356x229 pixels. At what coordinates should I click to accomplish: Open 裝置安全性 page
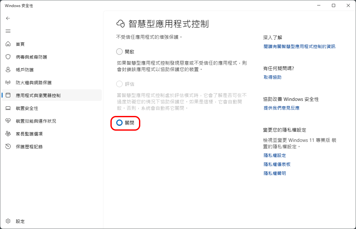pyautogui.click(x=52, y=108)
